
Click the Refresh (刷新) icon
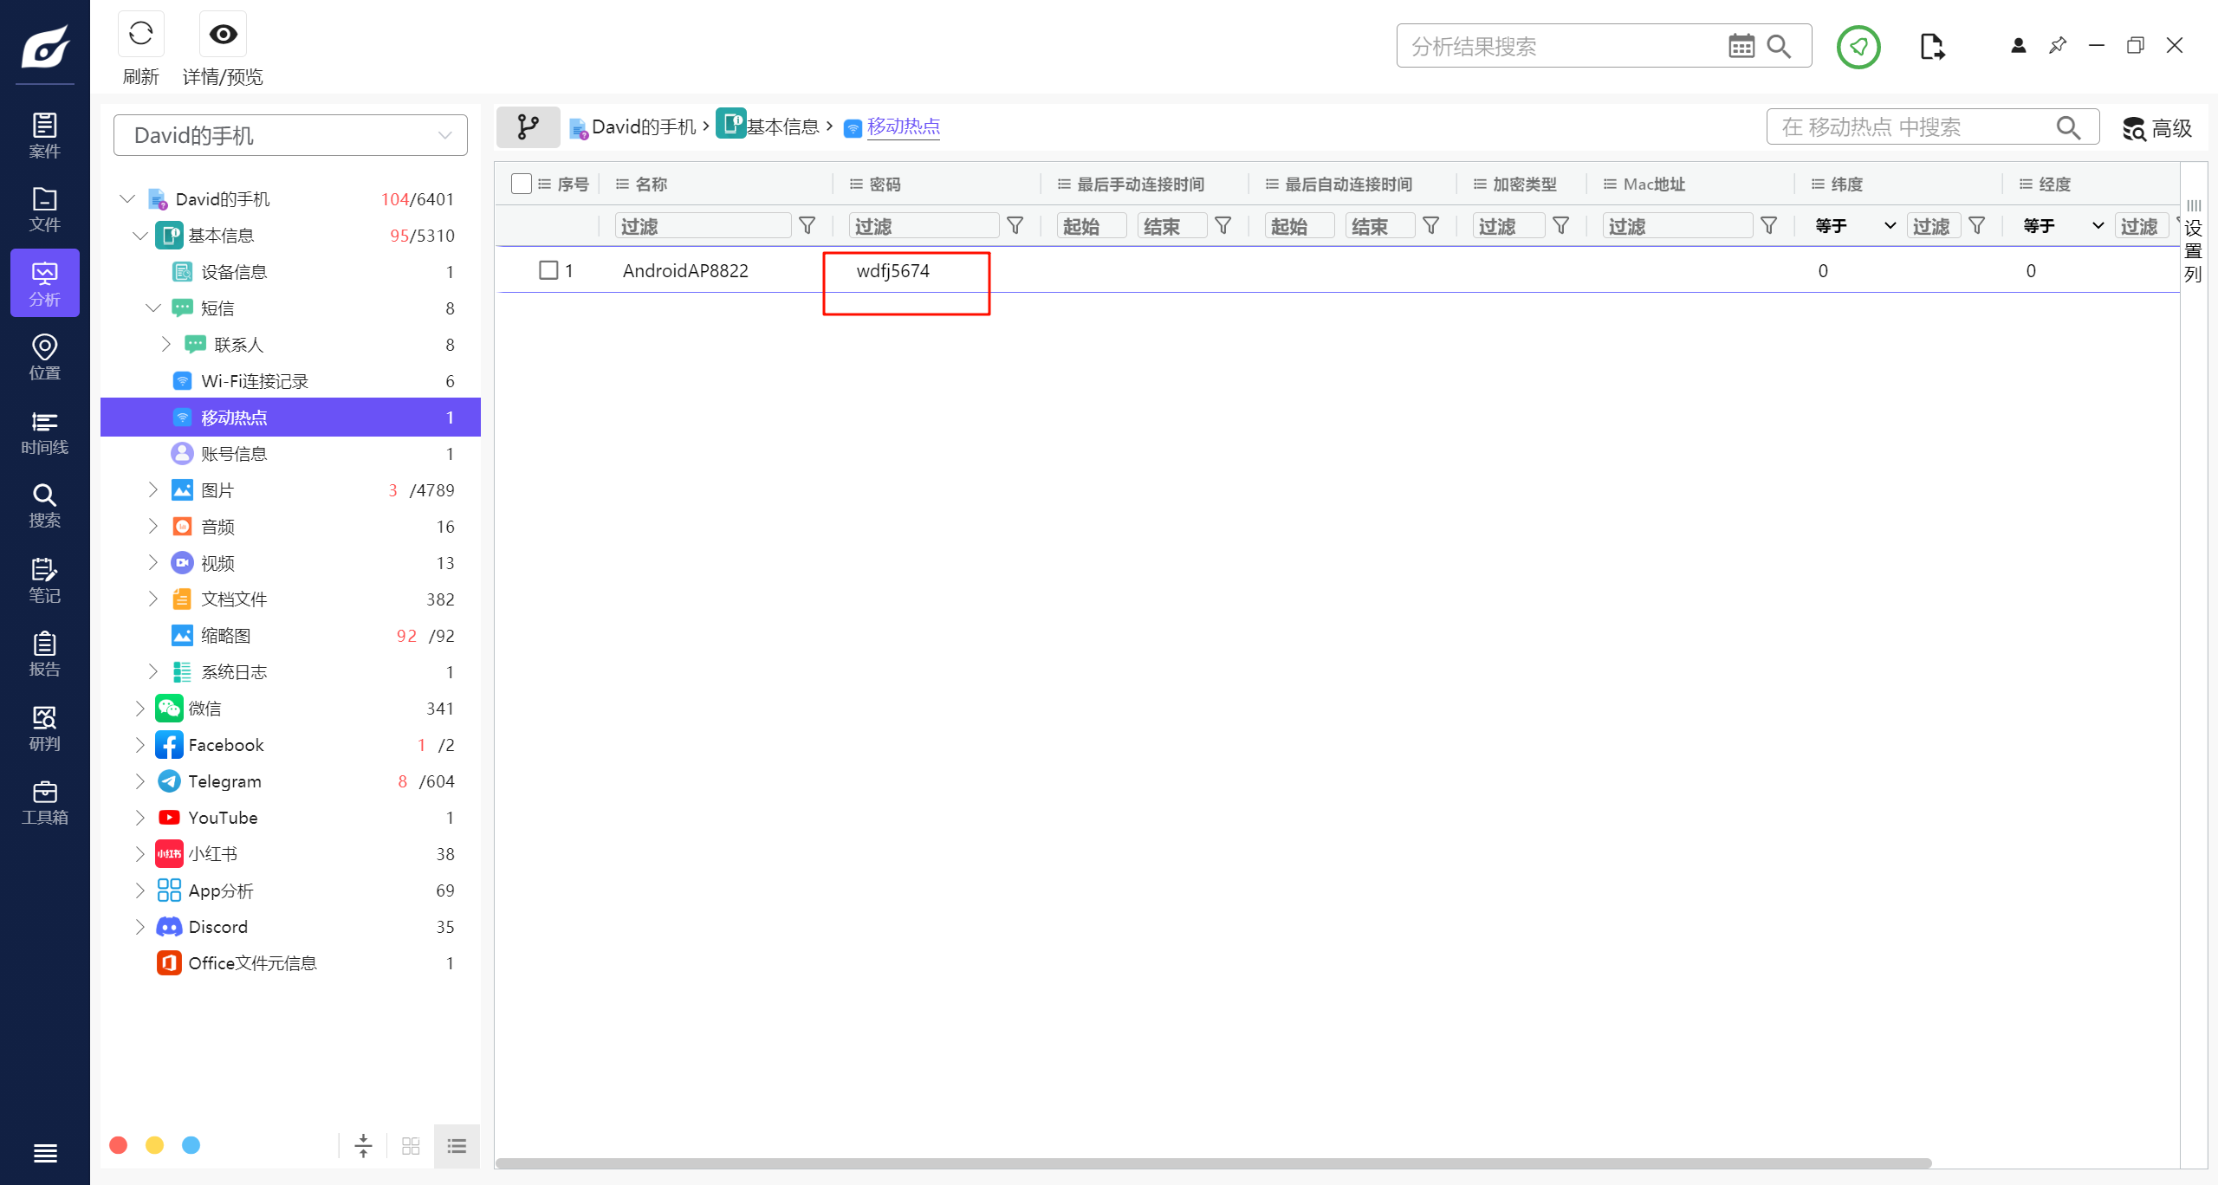click(x=140, y=35)
